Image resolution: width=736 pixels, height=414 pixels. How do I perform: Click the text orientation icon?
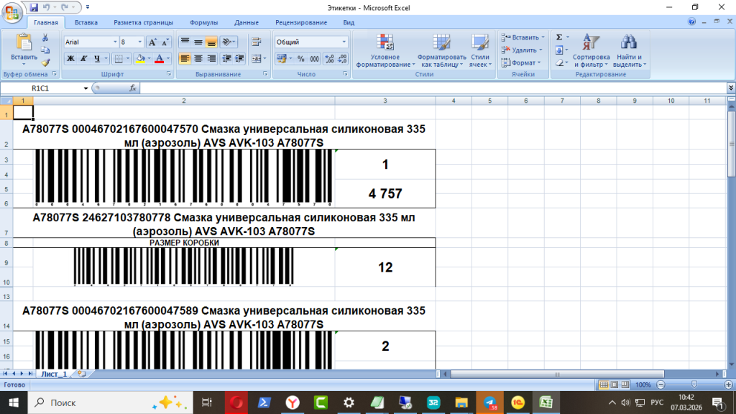226,42
